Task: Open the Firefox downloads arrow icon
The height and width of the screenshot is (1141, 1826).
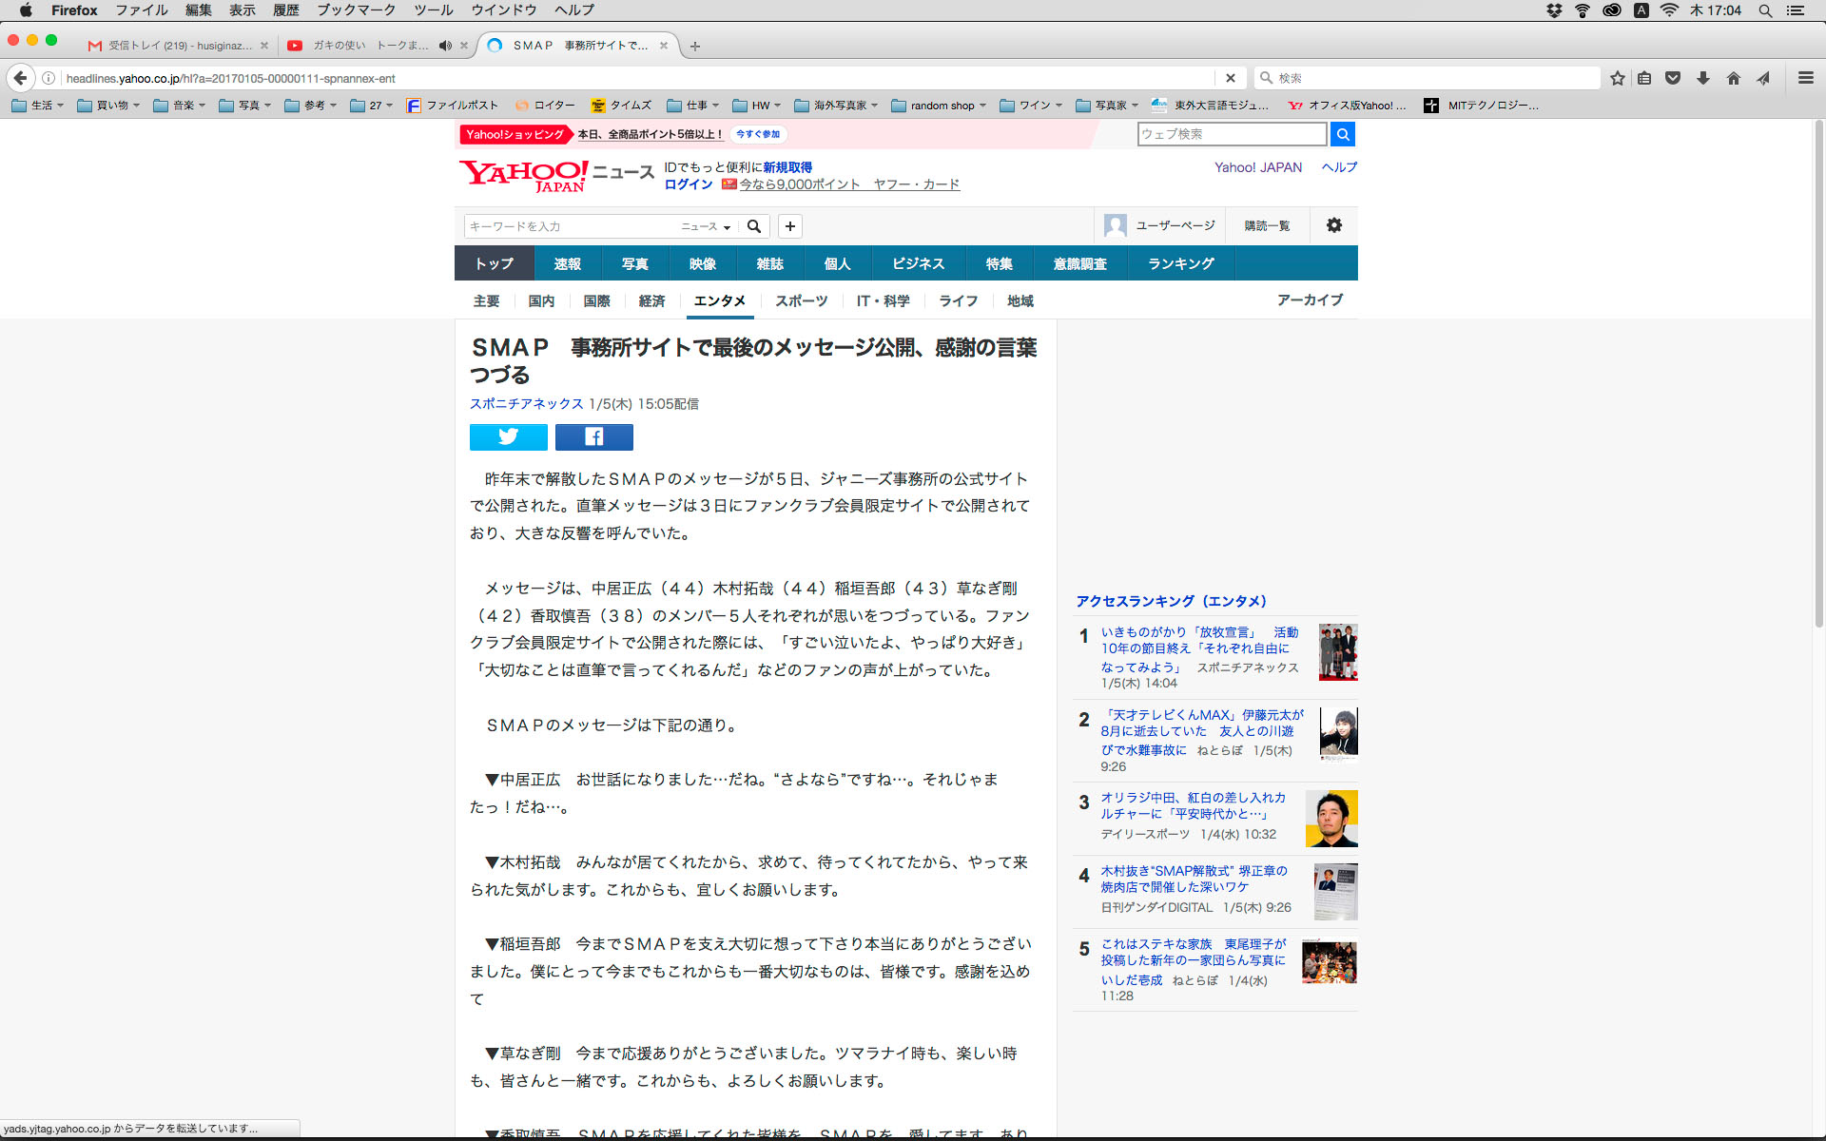Action: pos(1702,78)
